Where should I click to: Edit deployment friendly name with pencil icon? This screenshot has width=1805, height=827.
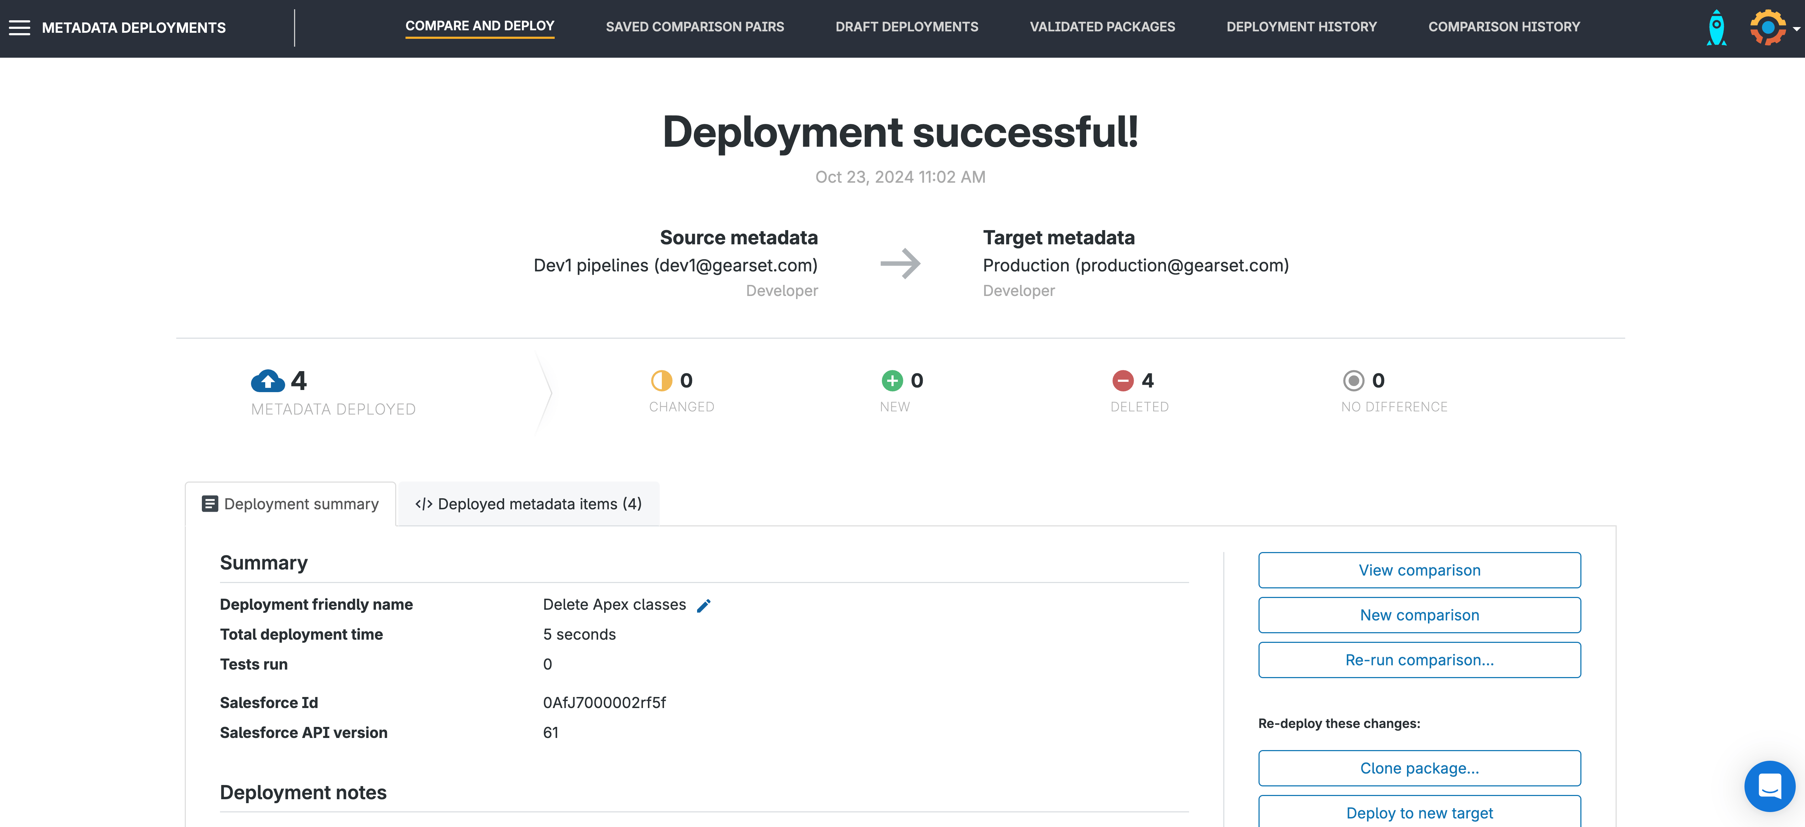[703, 605]
